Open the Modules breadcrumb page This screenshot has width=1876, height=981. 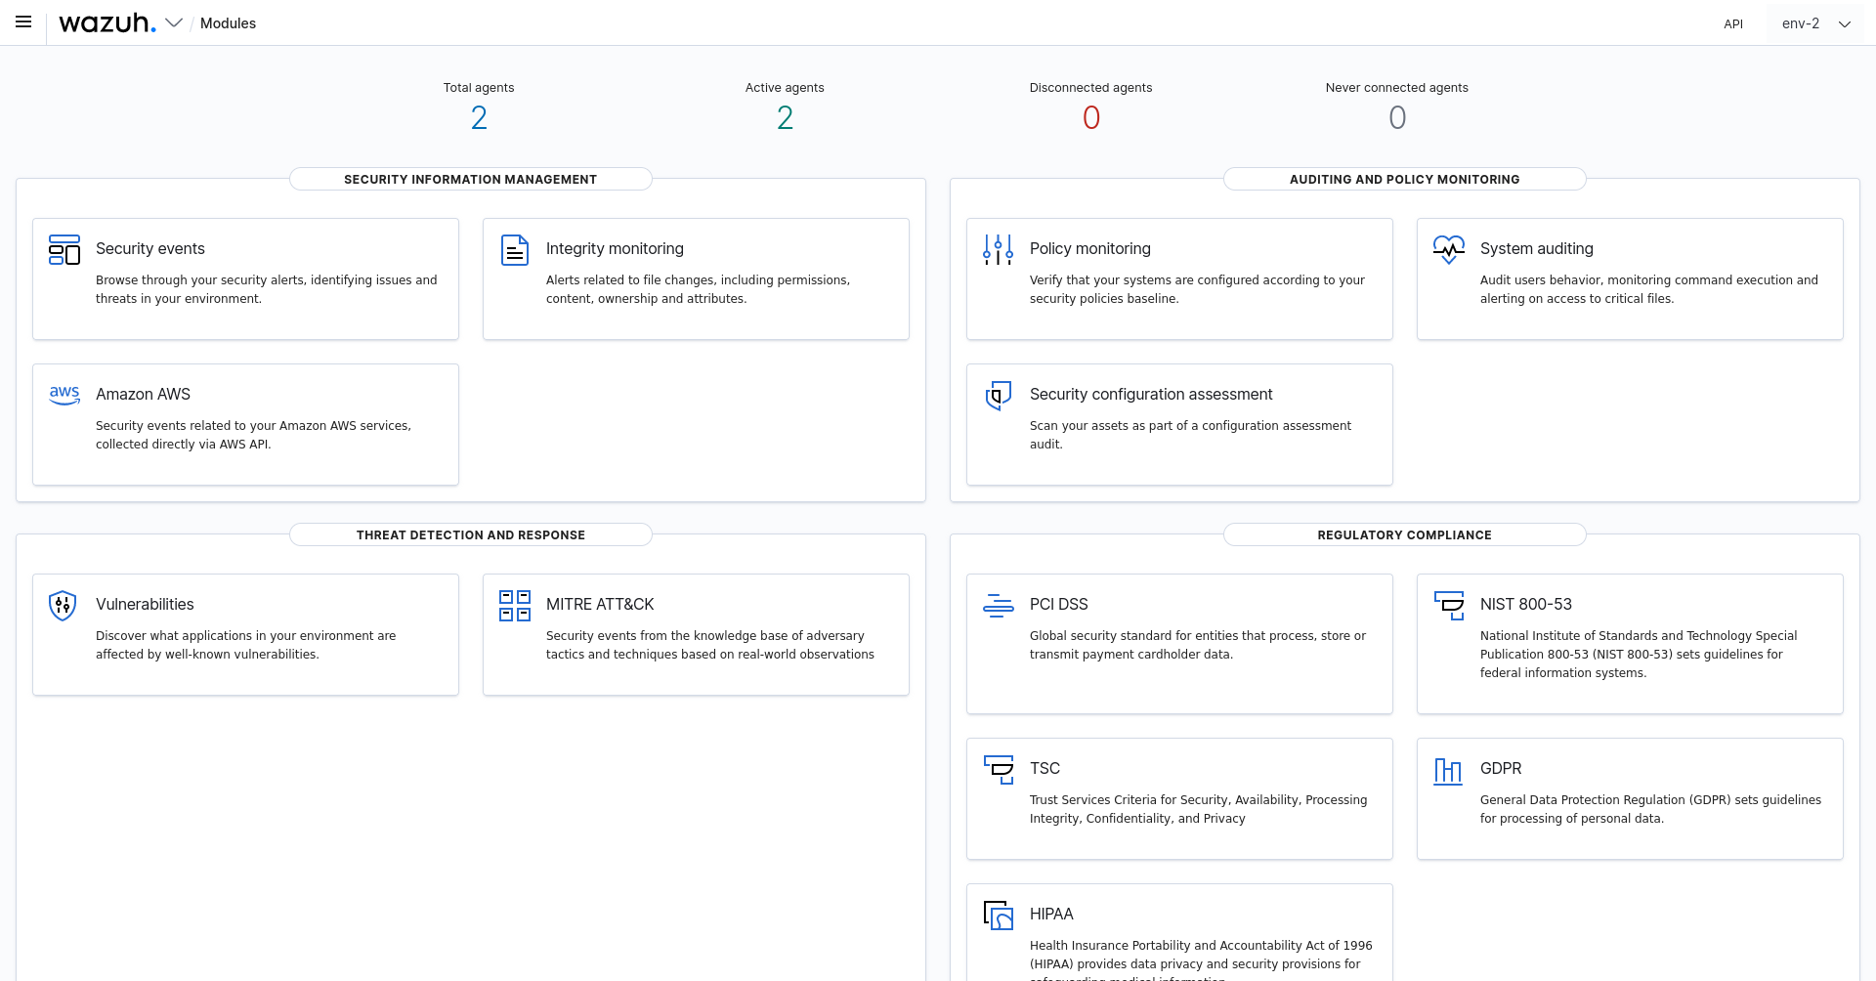point(228,23)
